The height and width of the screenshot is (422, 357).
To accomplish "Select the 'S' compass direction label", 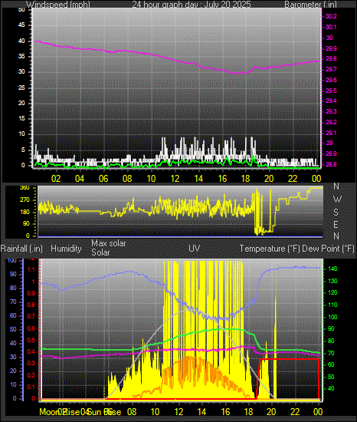I will (336, 213).
